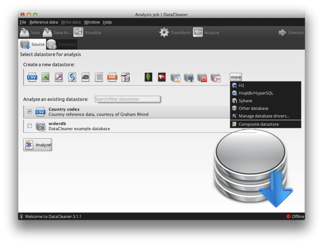Click the red window close button

coord(22,14)
